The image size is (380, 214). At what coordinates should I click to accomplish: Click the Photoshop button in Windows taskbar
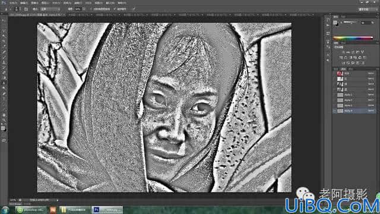tap(107, 210)
